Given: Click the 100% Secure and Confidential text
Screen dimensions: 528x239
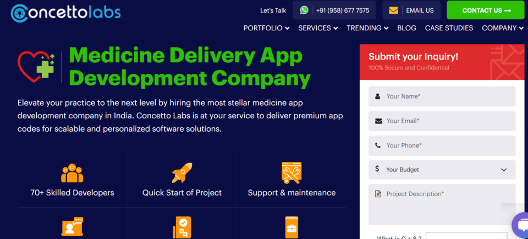Looking at the screenshot, I should coord(409,68).
